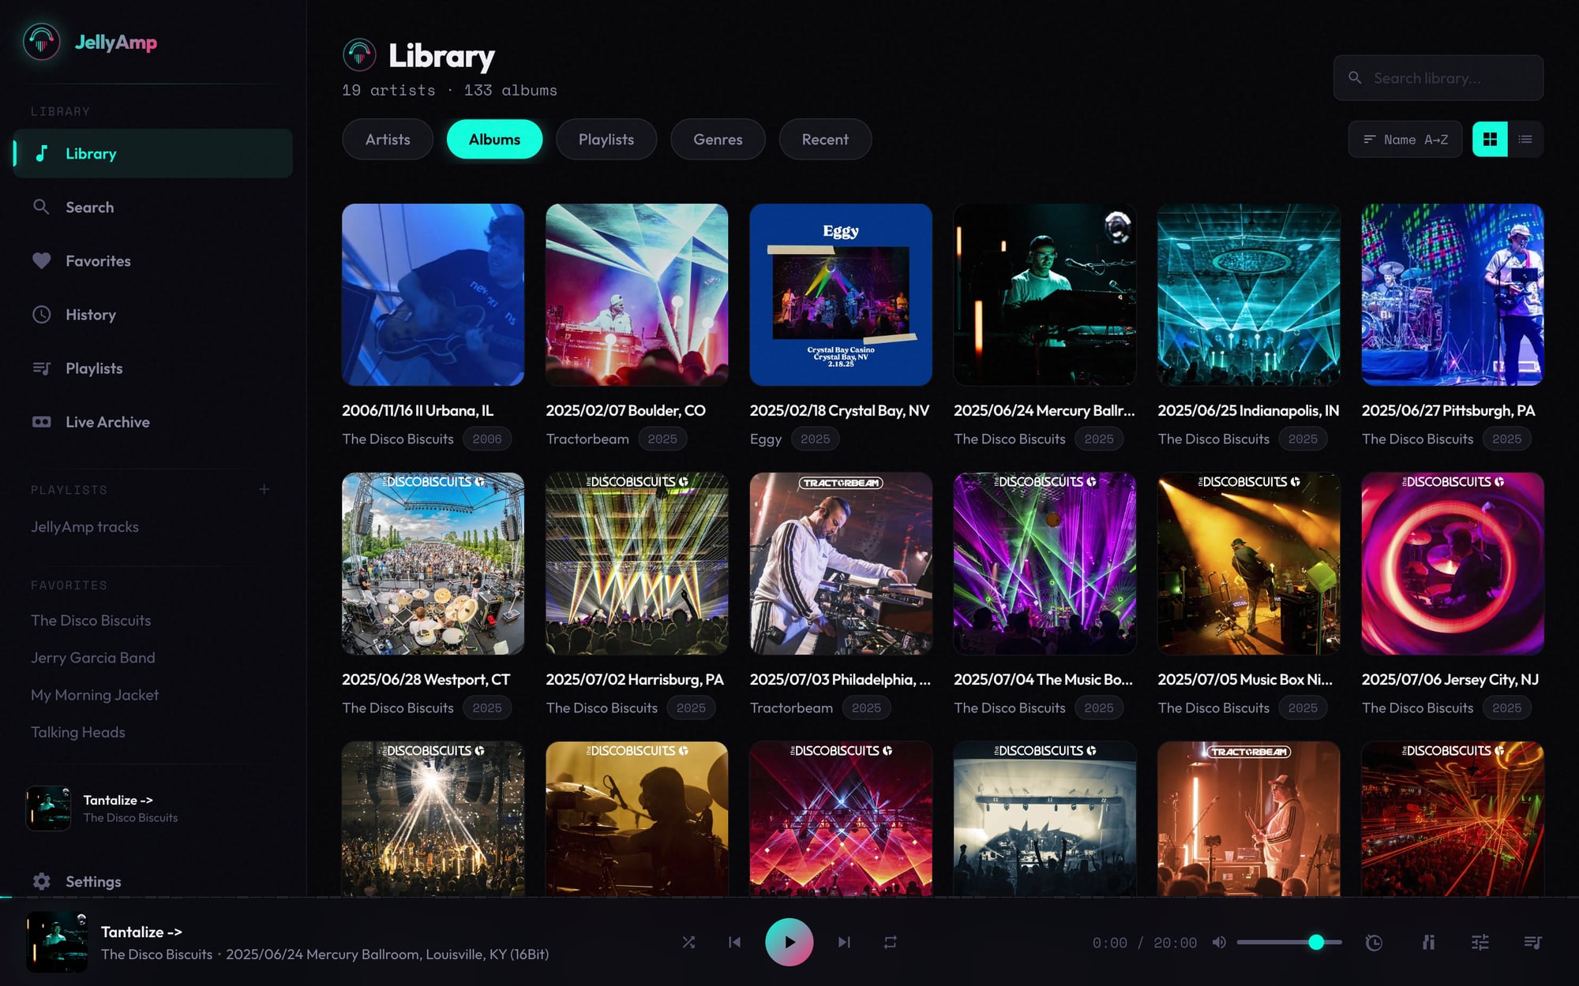Keep grid view layout selected
The width and height of the screenshot is (1579, 986).
pos(1489,139)
